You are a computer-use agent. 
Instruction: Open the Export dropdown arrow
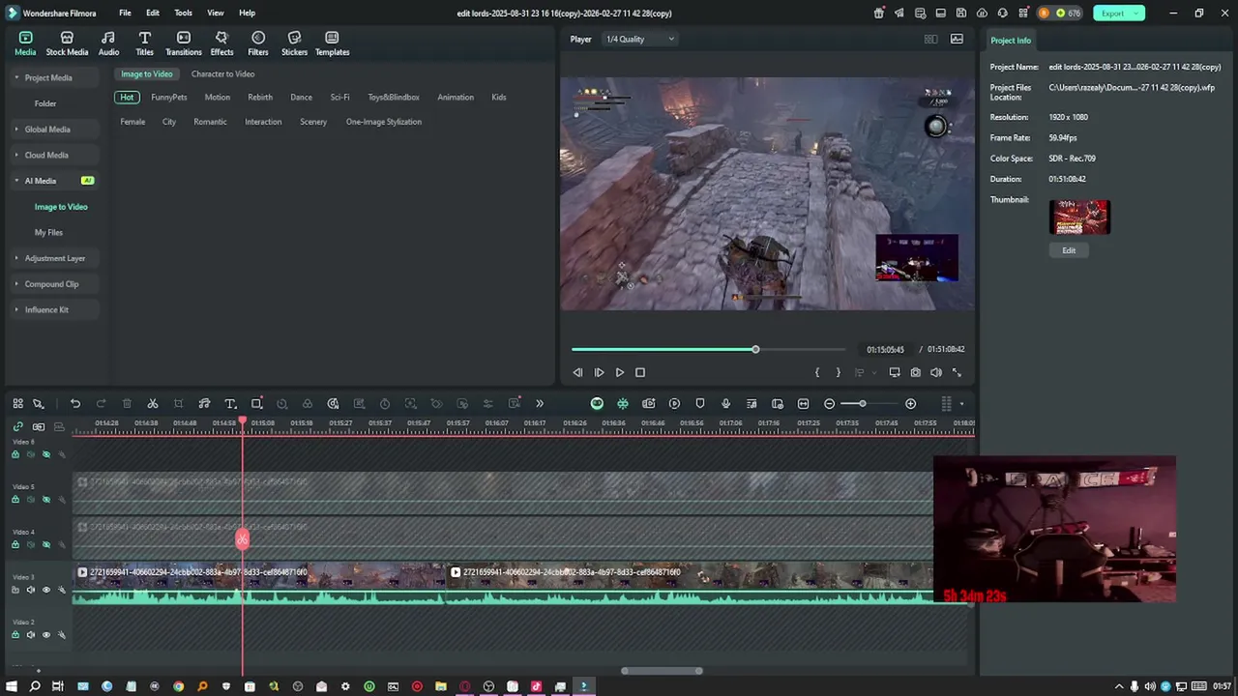(x=1137, y=13)
